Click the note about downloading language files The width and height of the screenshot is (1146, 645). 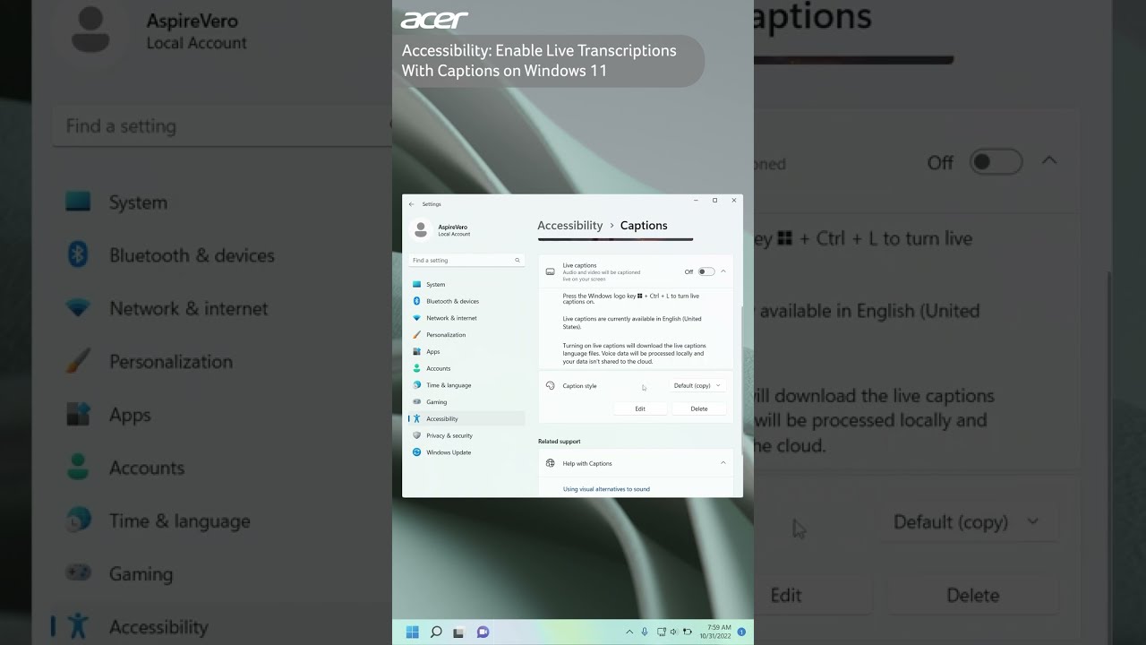click(634, 353)
